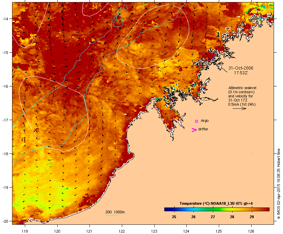Click the -20 latitude axis label
283x234 pixels.
point(5,221)
